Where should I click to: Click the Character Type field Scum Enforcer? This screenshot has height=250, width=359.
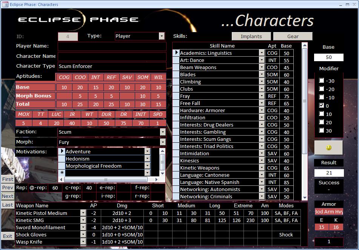click(x=112, y=66)
